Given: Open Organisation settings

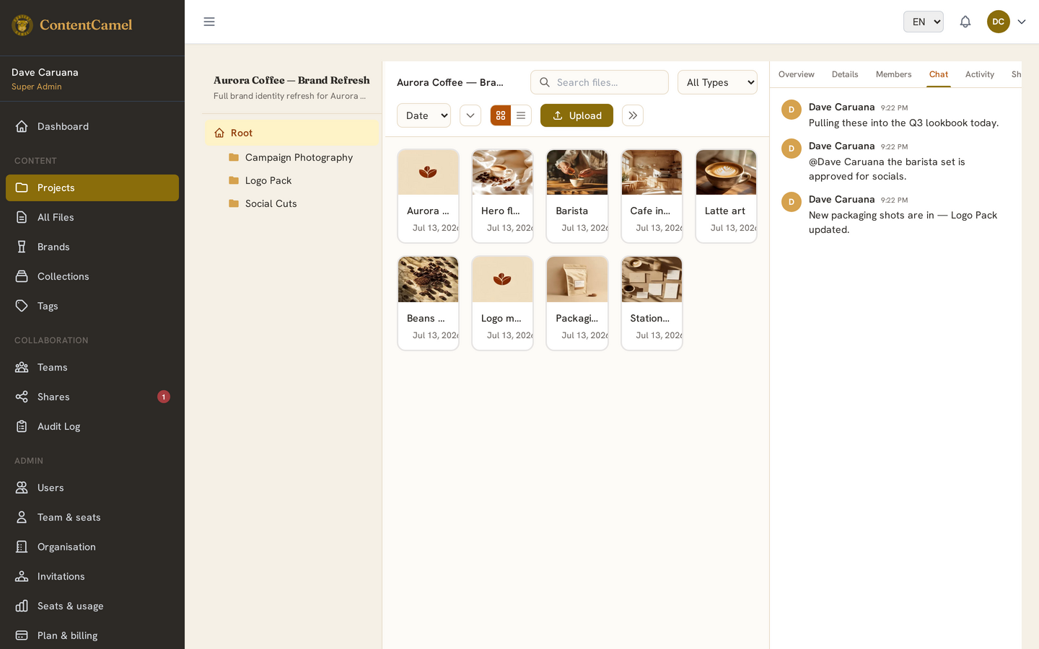Looking at the screenshot, I should pos(92,547).
